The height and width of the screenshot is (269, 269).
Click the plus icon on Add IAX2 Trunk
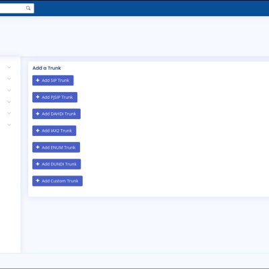coord(38,130)
